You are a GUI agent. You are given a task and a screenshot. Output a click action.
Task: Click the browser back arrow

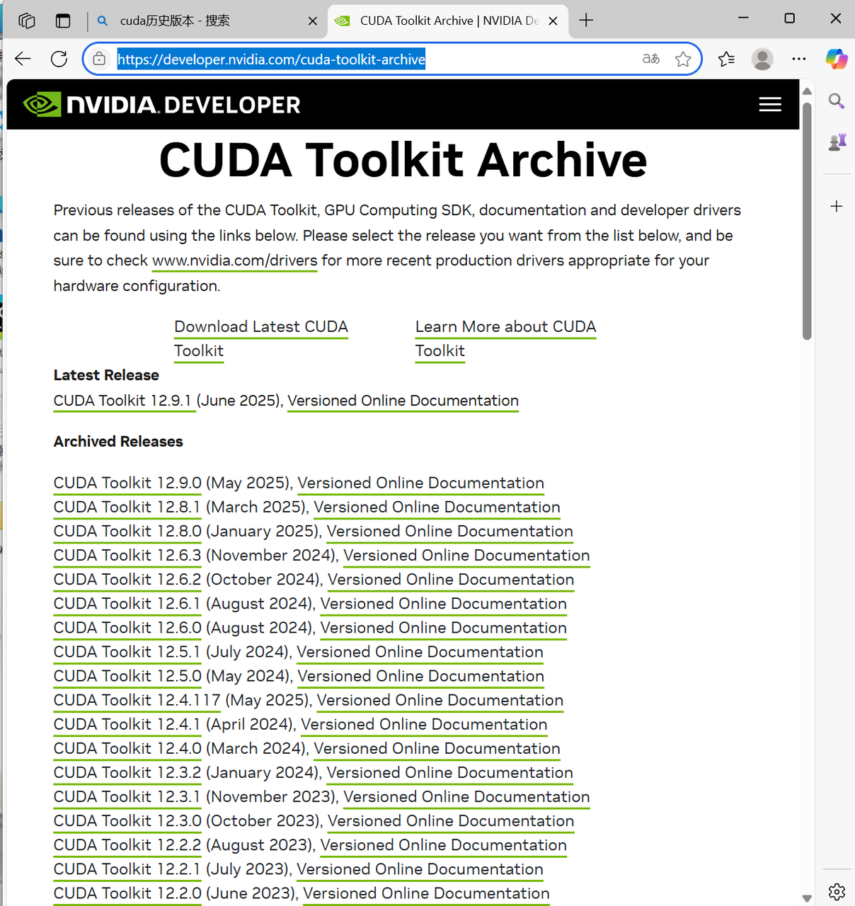tap(23, 59)
